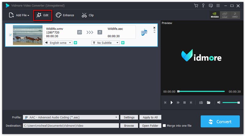This screenshot has height=136, width=245.
Task: Click the AAC output format icon
Action: 144,32
